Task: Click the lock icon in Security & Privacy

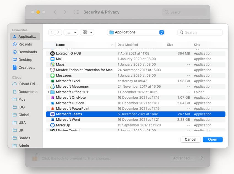Action: [x=35, y=157]
